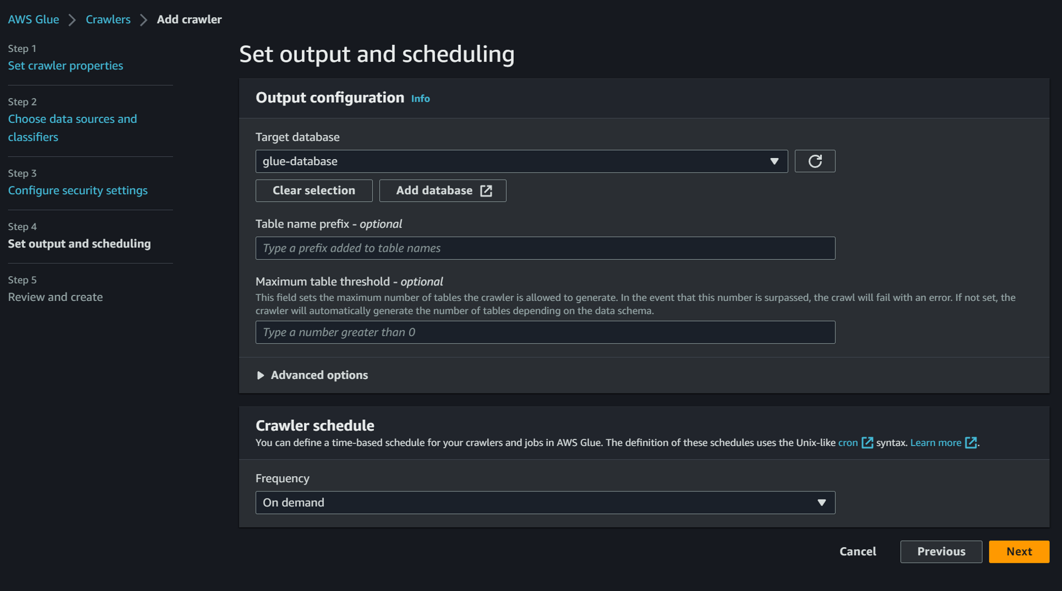Screen dimensions: 1062x591
Task: Open the Target database dropdown arrow
Action: click(x=774, y=161)
